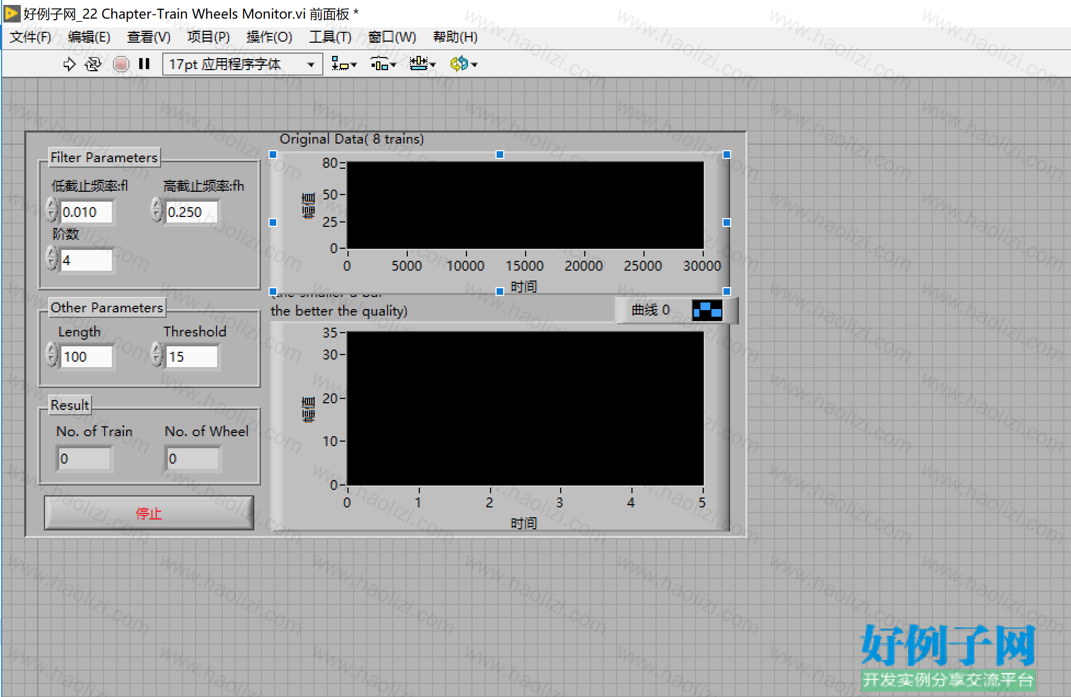Click the Abort Execution red button

click(121, 64)
